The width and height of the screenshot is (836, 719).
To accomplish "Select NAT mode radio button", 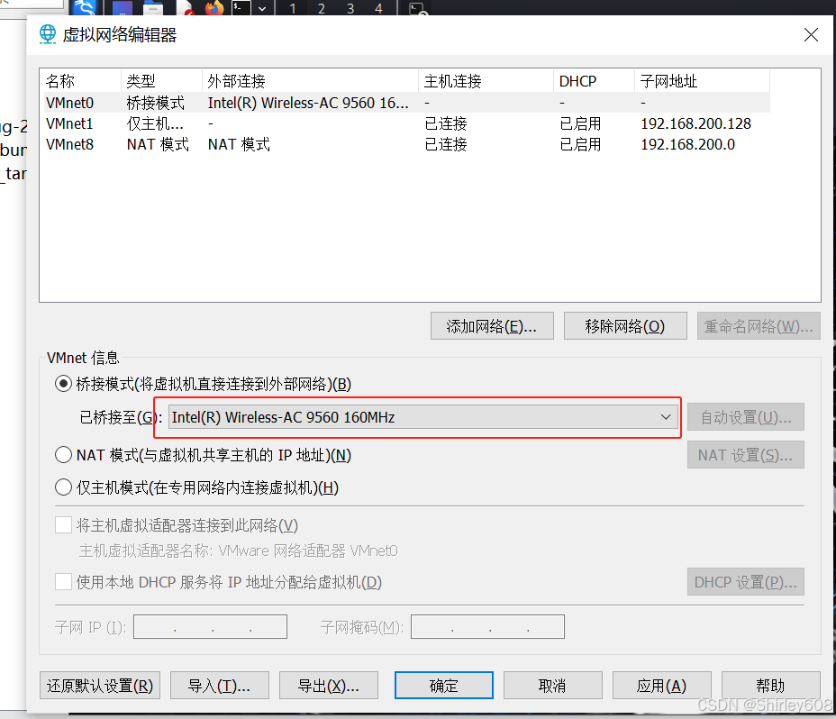I will click(63, 455).
